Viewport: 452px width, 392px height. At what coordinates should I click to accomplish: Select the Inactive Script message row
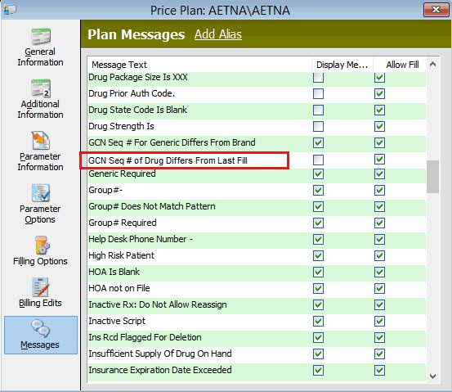point(257,321)
